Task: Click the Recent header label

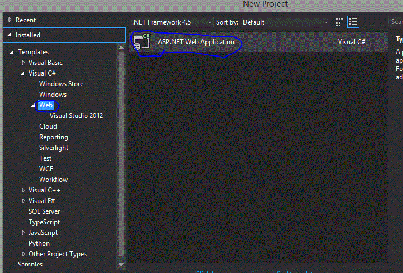Action: point(25,20)
